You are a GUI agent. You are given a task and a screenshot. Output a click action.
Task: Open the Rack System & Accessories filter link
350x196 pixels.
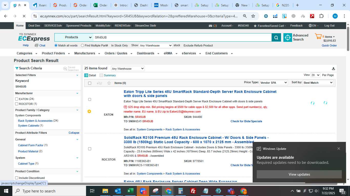(35, 121)
